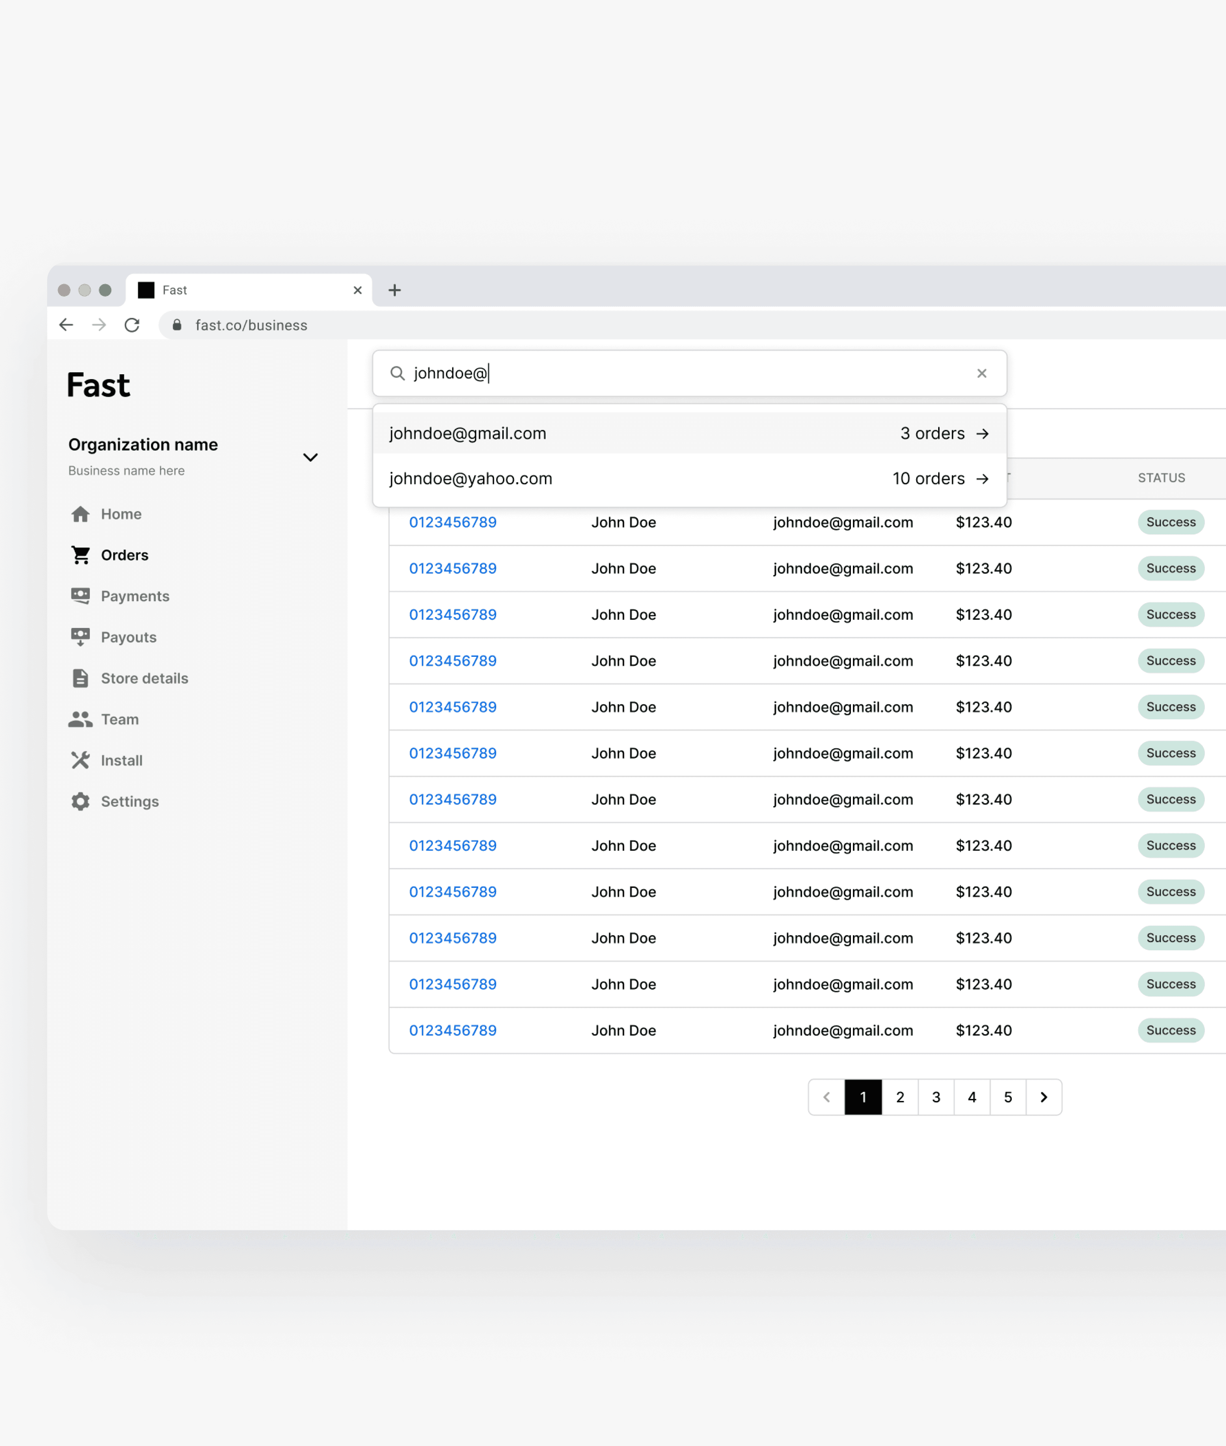Click the browser address bar URL
The height and width of the screenshot is (1446, 1226).
[x=251, y=325]
